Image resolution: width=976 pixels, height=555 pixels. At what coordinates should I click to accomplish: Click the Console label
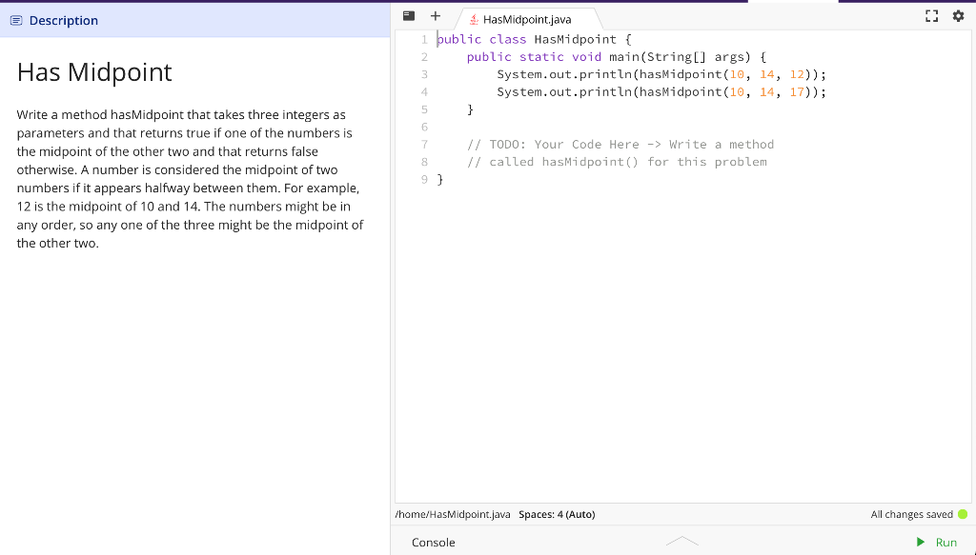pyautogui.click(x=434, y=542)
